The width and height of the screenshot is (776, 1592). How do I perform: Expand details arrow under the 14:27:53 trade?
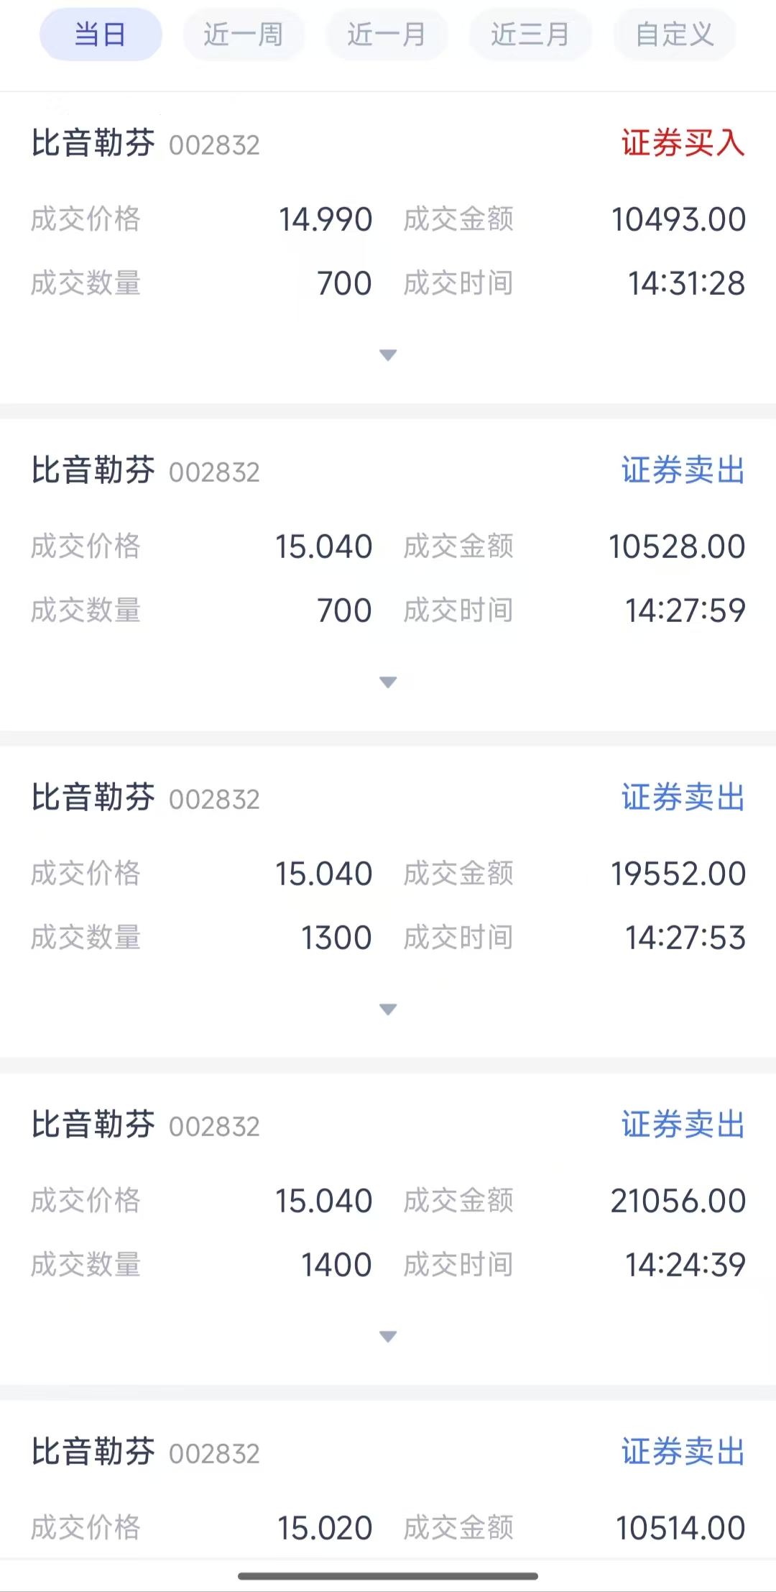point(388,1010)
